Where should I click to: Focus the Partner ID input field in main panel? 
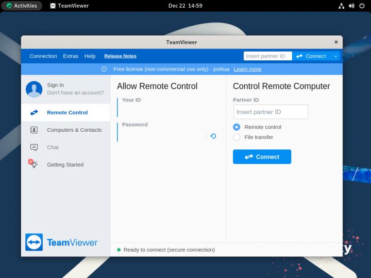click(271, 112)
